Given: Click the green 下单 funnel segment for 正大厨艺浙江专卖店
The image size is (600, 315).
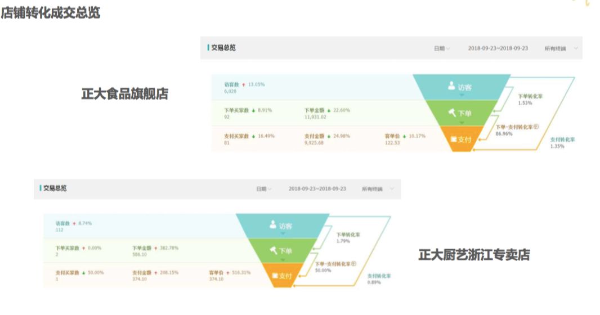Looking at the screenshot, I should tap(283, 251).
